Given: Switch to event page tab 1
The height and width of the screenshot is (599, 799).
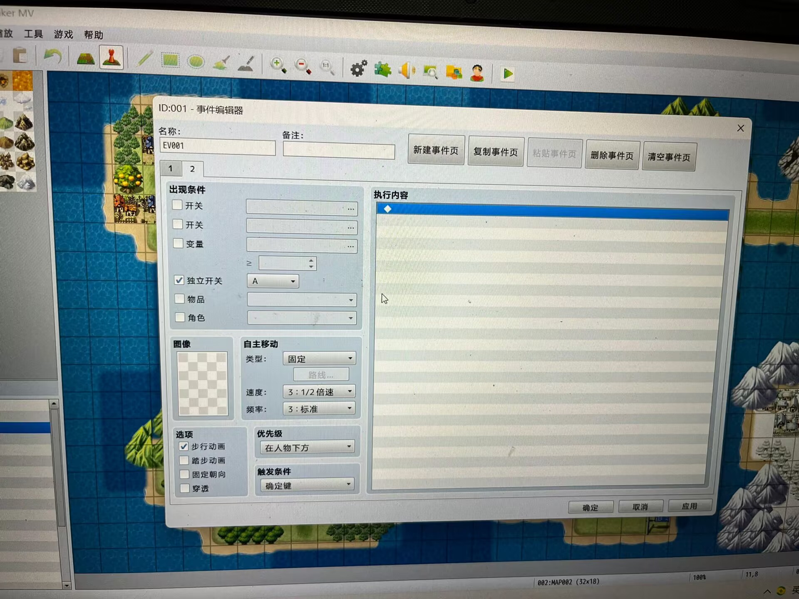Looking at the screenshot, I should click(x=171, y=168).
